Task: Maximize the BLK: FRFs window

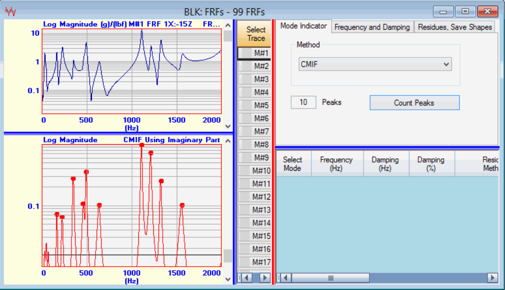Action: click(465, 11)
